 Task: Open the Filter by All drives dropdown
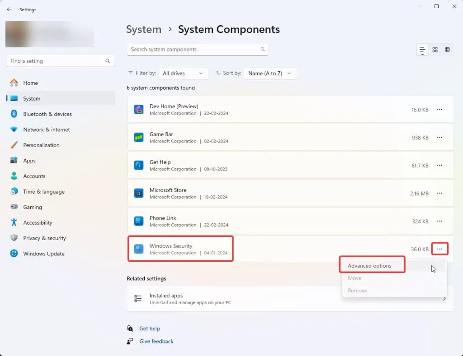(x=183, y=73)
